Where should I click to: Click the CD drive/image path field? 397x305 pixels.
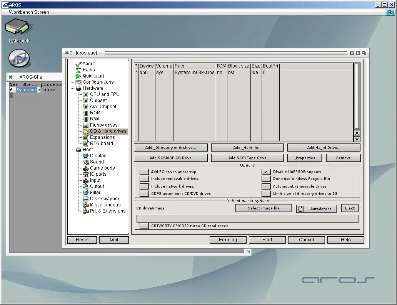[x=248, y=219]
